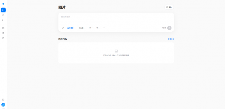Open the card billing icon in sidebar
The height and width of the screenshot is (109, 225).
(x=3, y=28)
